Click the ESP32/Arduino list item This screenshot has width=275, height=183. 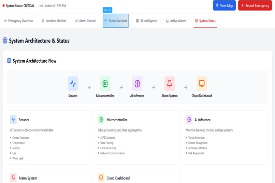tap(106, 138)
